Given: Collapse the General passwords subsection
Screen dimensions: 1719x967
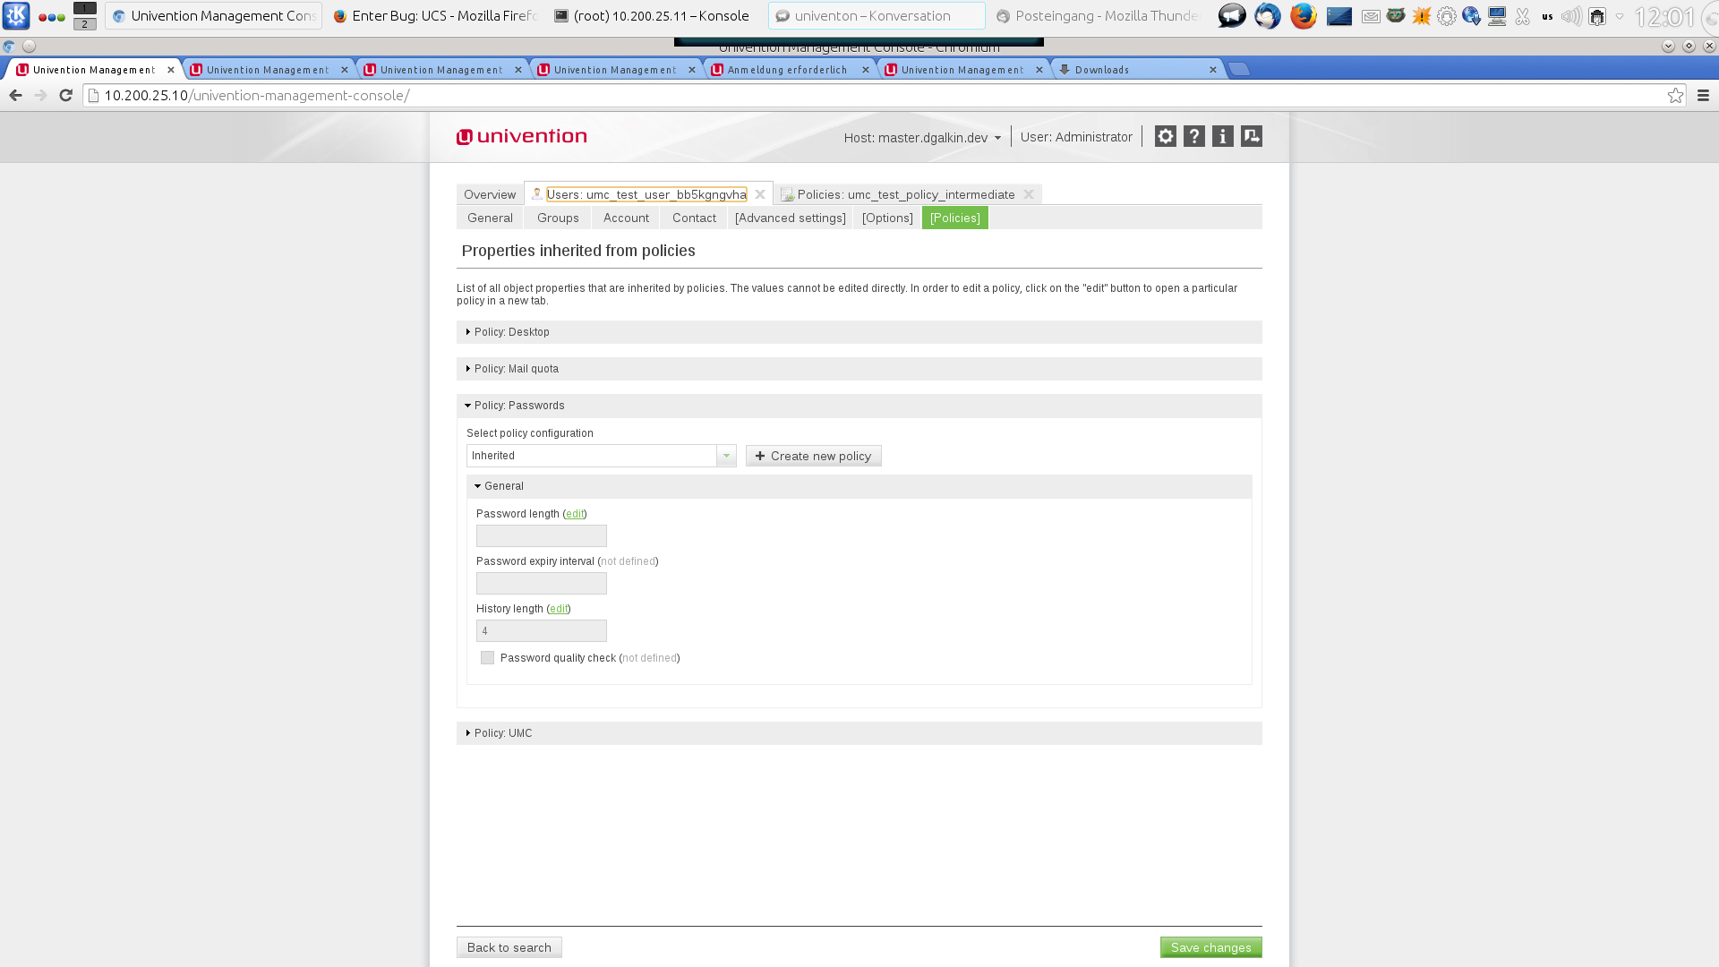Looking at the screenshot, I should pos(503,486).
